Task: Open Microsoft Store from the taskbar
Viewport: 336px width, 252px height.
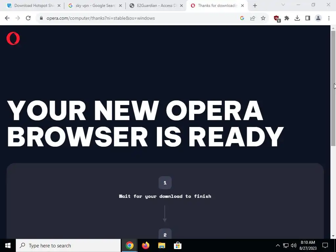Action: pos(178,245)
